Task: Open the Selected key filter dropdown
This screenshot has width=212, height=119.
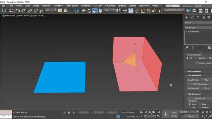Action: click(x=189, y=112)
